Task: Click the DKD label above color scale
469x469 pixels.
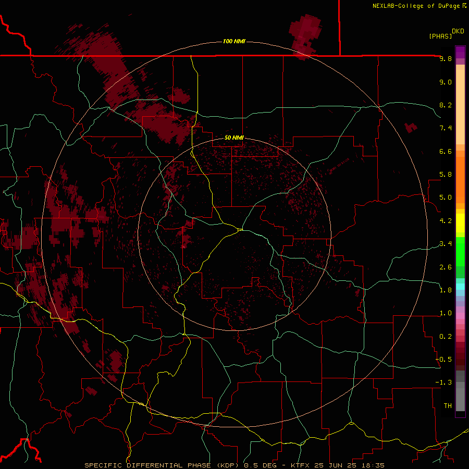Action: click(458, 31)
